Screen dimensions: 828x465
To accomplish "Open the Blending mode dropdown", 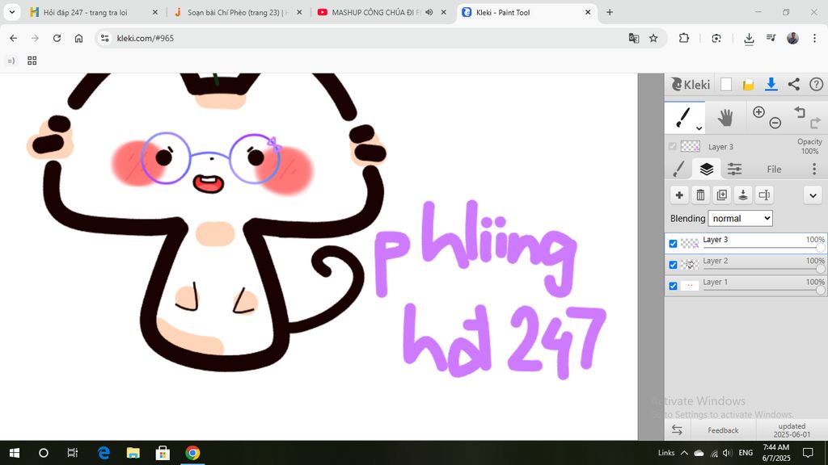I will click(740, 219).
